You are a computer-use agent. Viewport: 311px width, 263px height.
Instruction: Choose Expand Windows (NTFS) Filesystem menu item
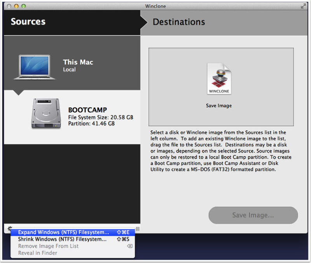tap(73, 232)
